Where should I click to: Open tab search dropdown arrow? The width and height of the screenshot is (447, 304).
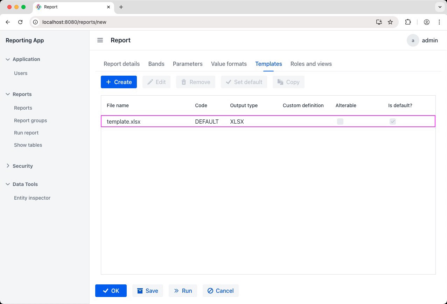[x=440, y=7]
